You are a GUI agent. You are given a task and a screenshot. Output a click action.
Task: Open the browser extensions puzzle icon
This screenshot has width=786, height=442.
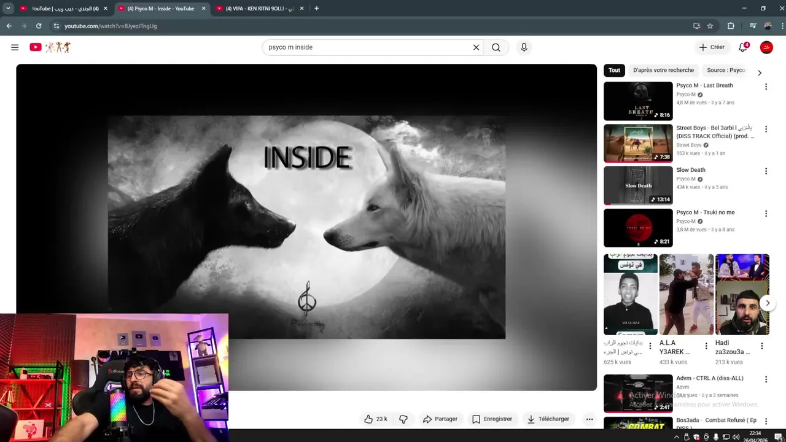pos(731,26)
